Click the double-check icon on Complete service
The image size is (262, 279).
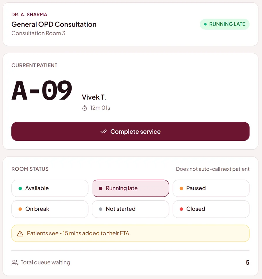tap(104, 132)
